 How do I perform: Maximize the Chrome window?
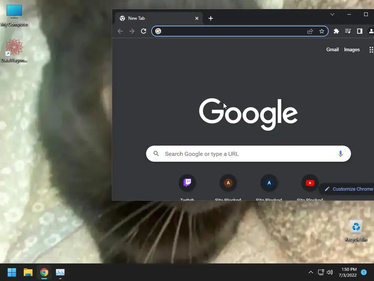click(366, 14)
